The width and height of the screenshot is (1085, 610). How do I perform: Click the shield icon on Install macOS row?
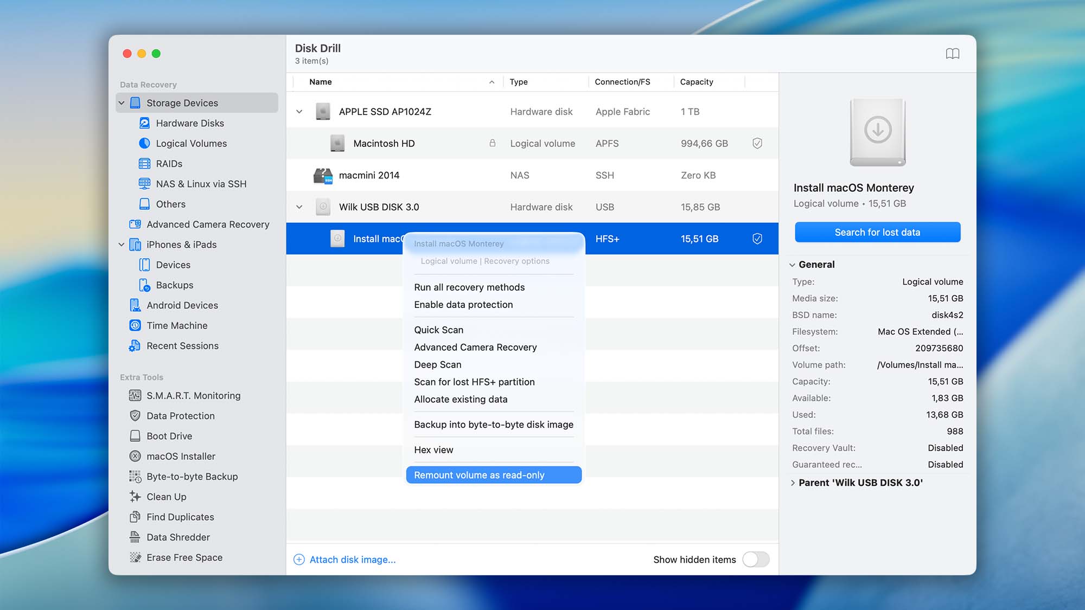point(757,239)
